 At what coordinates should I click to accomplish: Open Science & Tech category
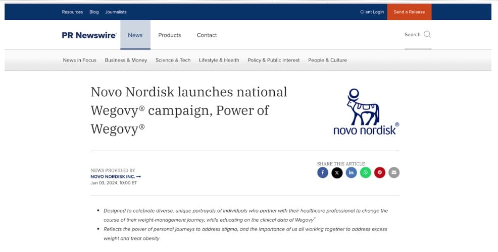tap(173, 60)
